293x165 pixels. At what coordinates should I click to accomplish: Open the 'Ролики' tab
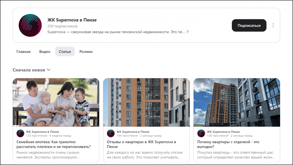coord(86,52)
